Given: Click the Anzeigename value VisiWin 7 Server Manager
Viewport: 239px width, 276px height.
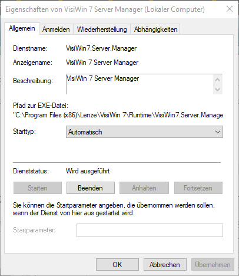Looking at the screenshot, I should pos(102,63).
